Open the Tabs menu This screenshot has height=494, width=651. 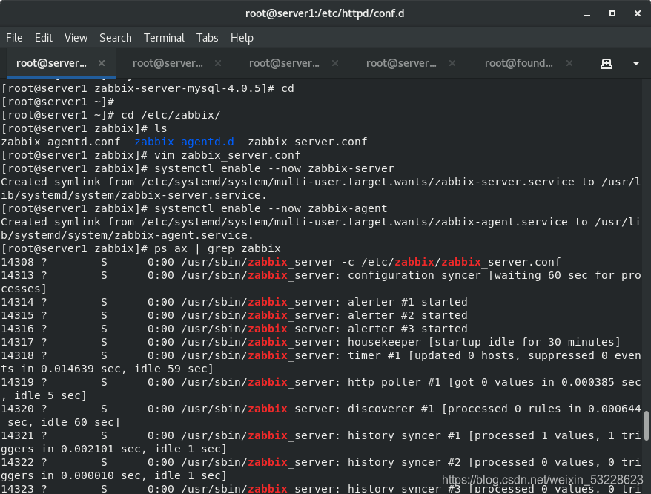[x=207, y=38]
